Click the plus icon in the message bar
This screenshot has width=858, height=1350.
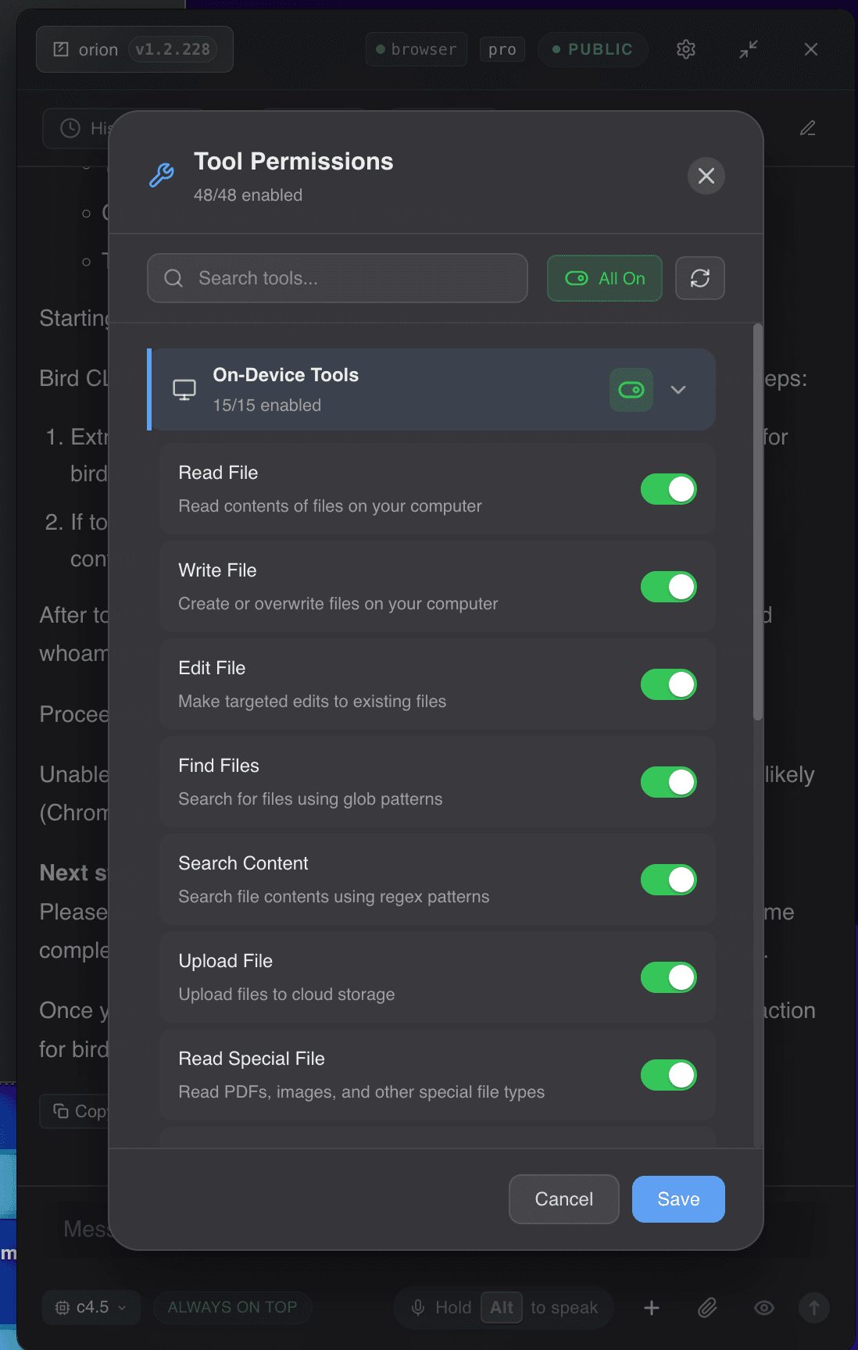651,1307
